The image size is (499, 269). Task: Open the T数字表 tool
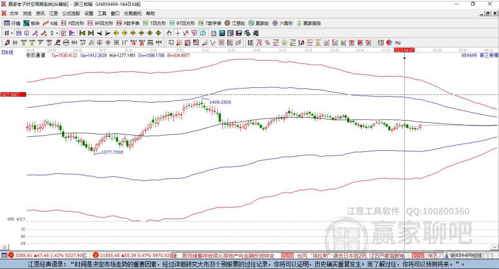pos(210,23)
